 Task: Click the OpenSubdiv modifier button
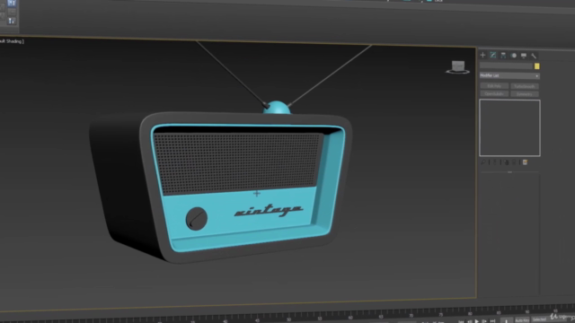(x=494, y=93)
